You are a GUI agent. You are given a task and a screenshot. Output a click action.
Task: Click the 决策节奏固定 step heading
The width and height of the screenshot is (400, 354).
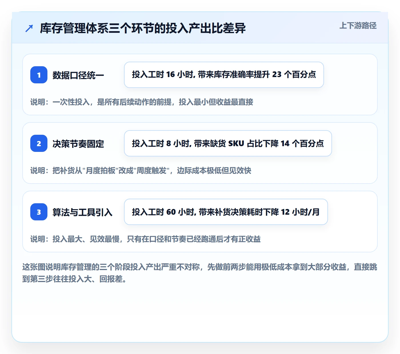coord(78,144)
